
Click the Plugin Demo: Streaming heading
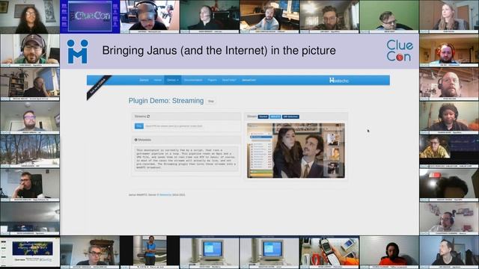click(166, 101)
